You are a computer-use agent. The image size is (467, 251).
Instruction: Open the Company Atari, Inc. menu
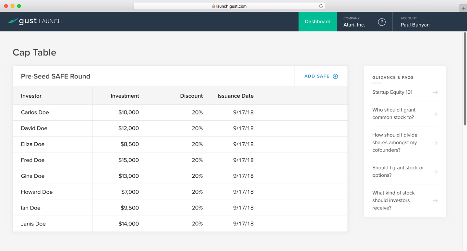[354, 22]
